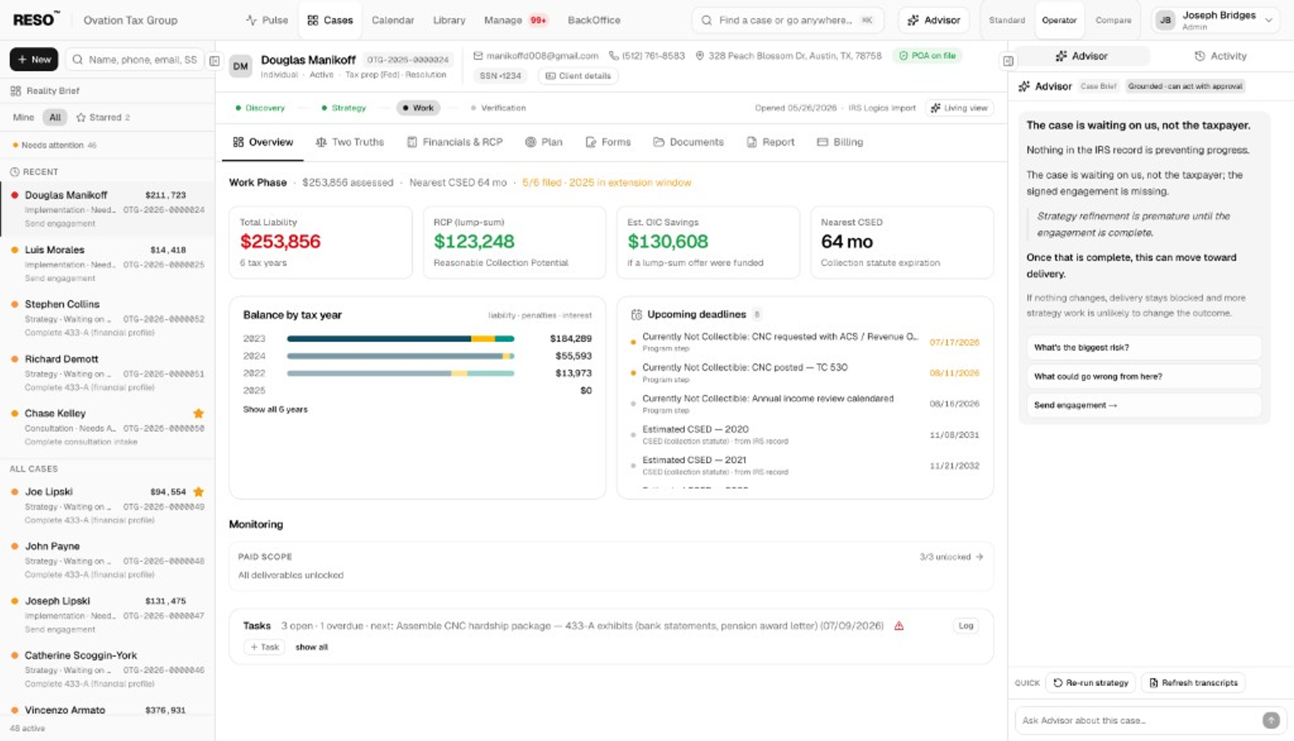Create a new case with New button
This screenshot has width=1294, height=741.
[34, 59]
